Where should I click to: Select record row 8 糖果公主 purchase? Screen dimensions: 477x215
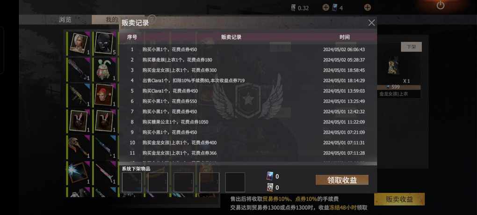(248, 122)
